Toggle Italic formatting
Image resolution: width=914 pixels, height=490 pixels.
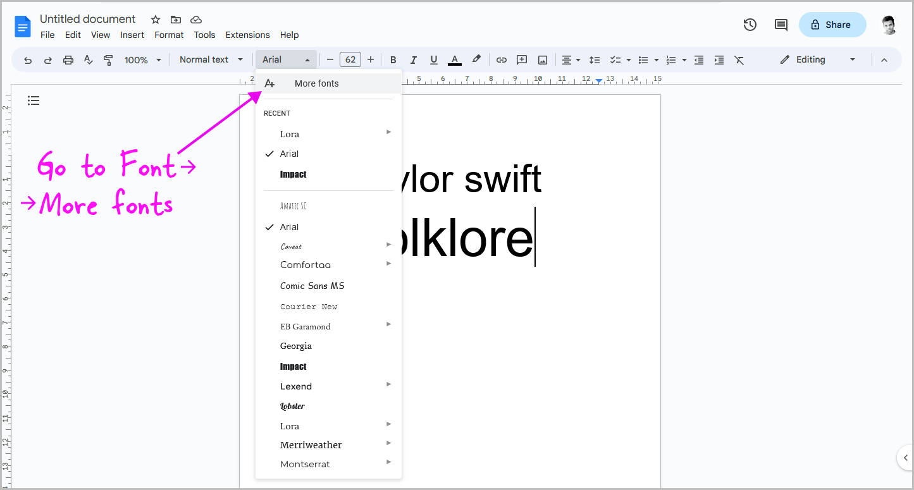pos(414,60)
